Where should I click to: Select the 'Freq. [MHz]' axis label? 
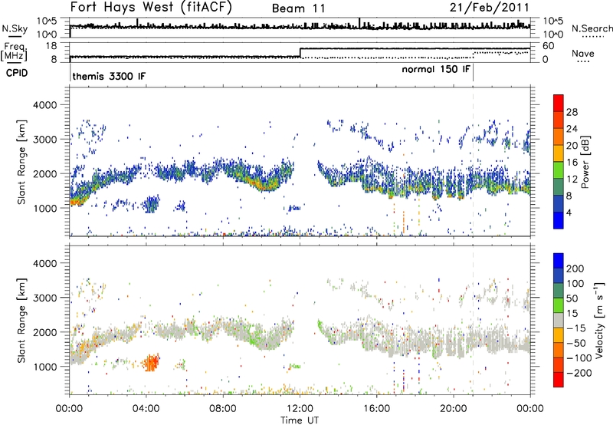(14, 51)
